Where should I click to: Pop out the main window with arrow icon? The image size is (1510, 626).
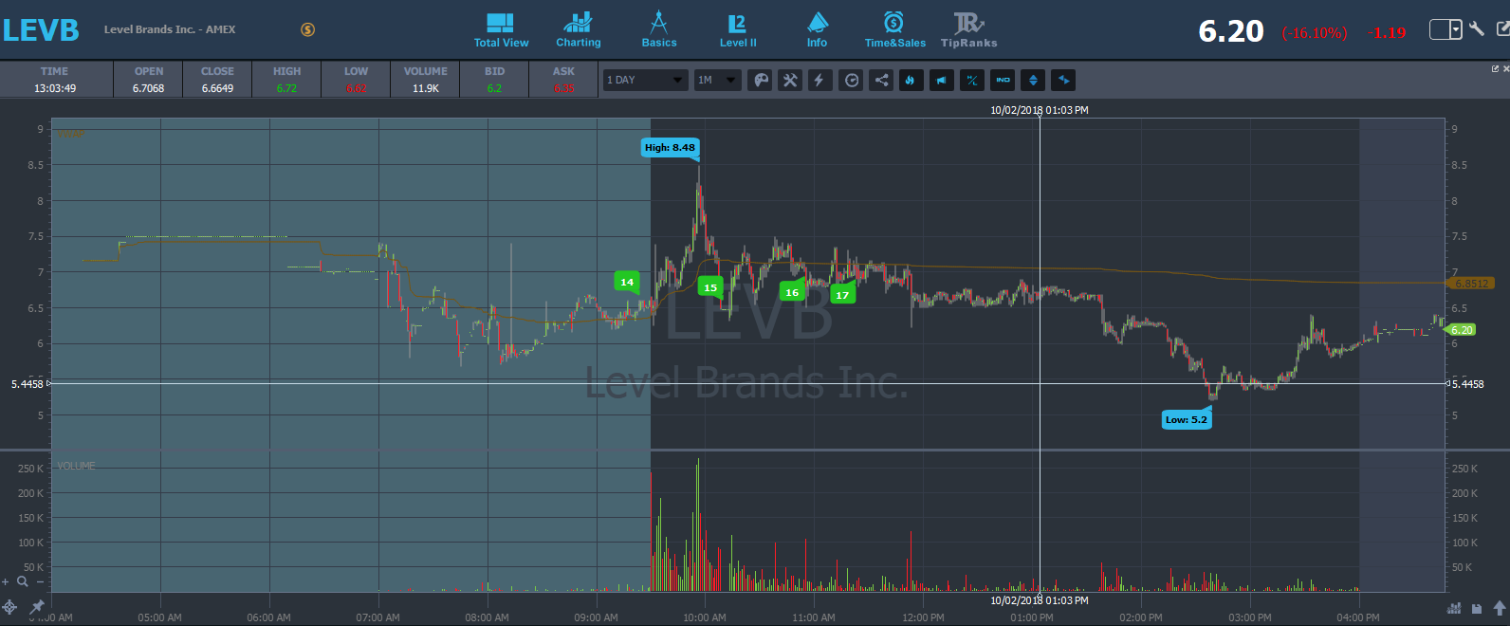pyautogui.click(x=1502, y=28)
